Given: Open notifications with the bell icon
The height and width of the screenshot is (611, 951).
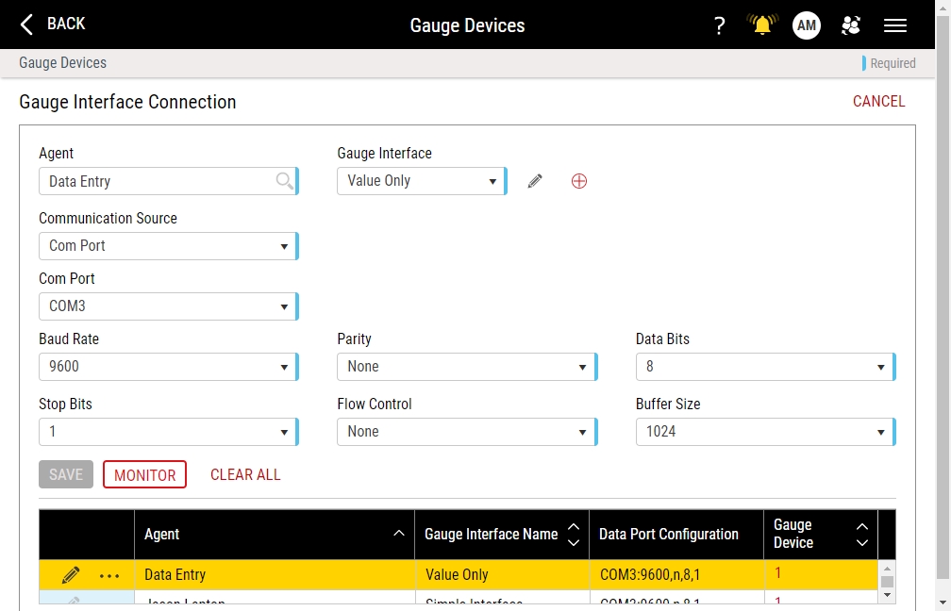Looking at the screenshot, I should [x=761, y=25].
